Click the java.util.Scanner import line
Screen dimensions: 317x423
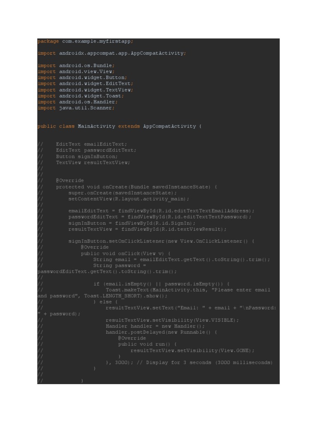(x=76, y=108)
